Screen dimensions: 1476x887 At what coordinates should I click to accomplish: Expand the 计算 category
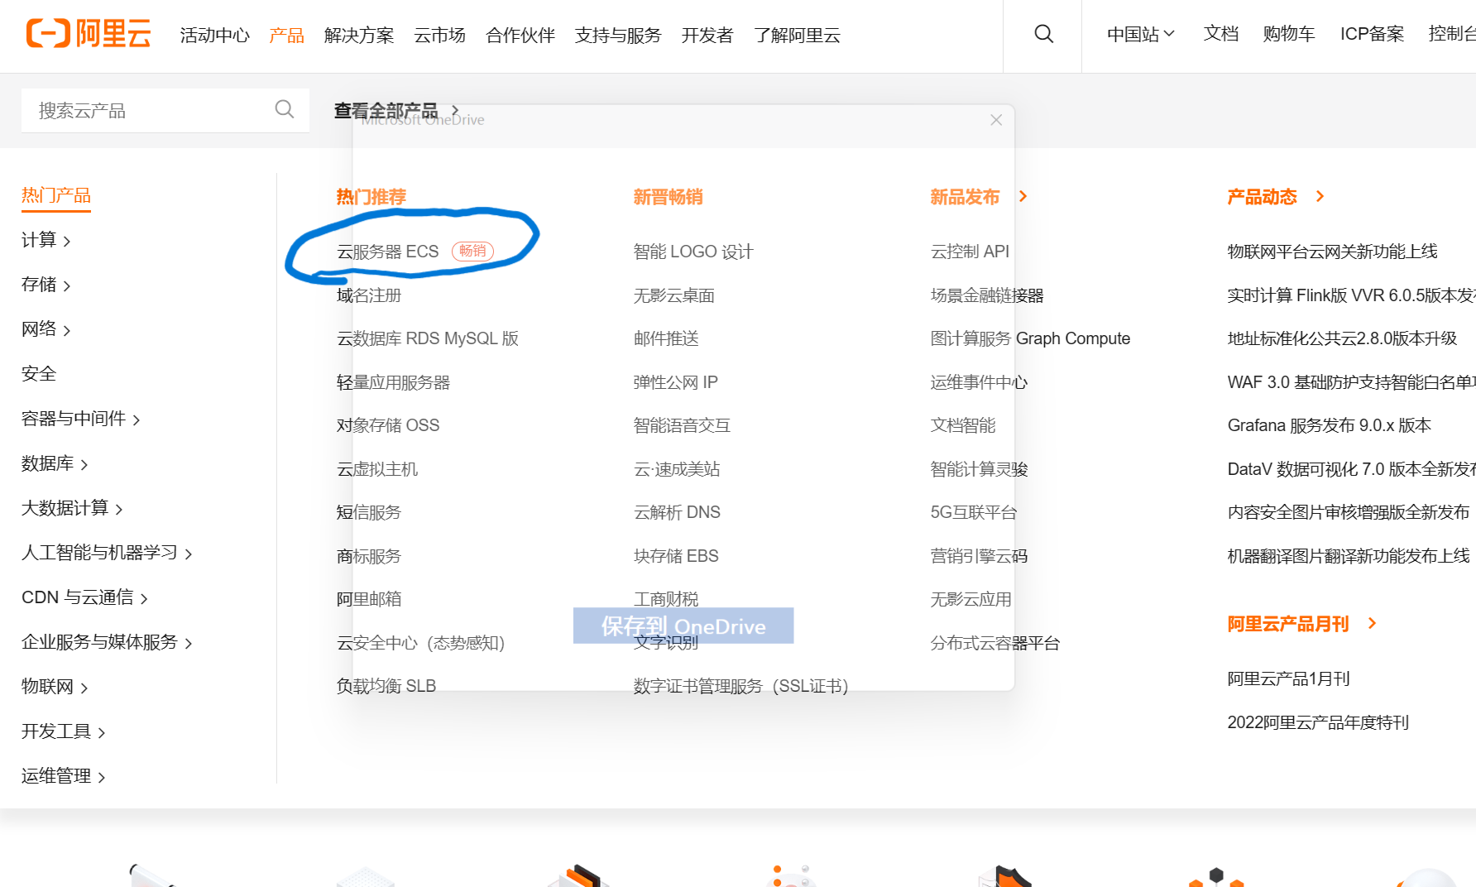[x=46, y=240]
